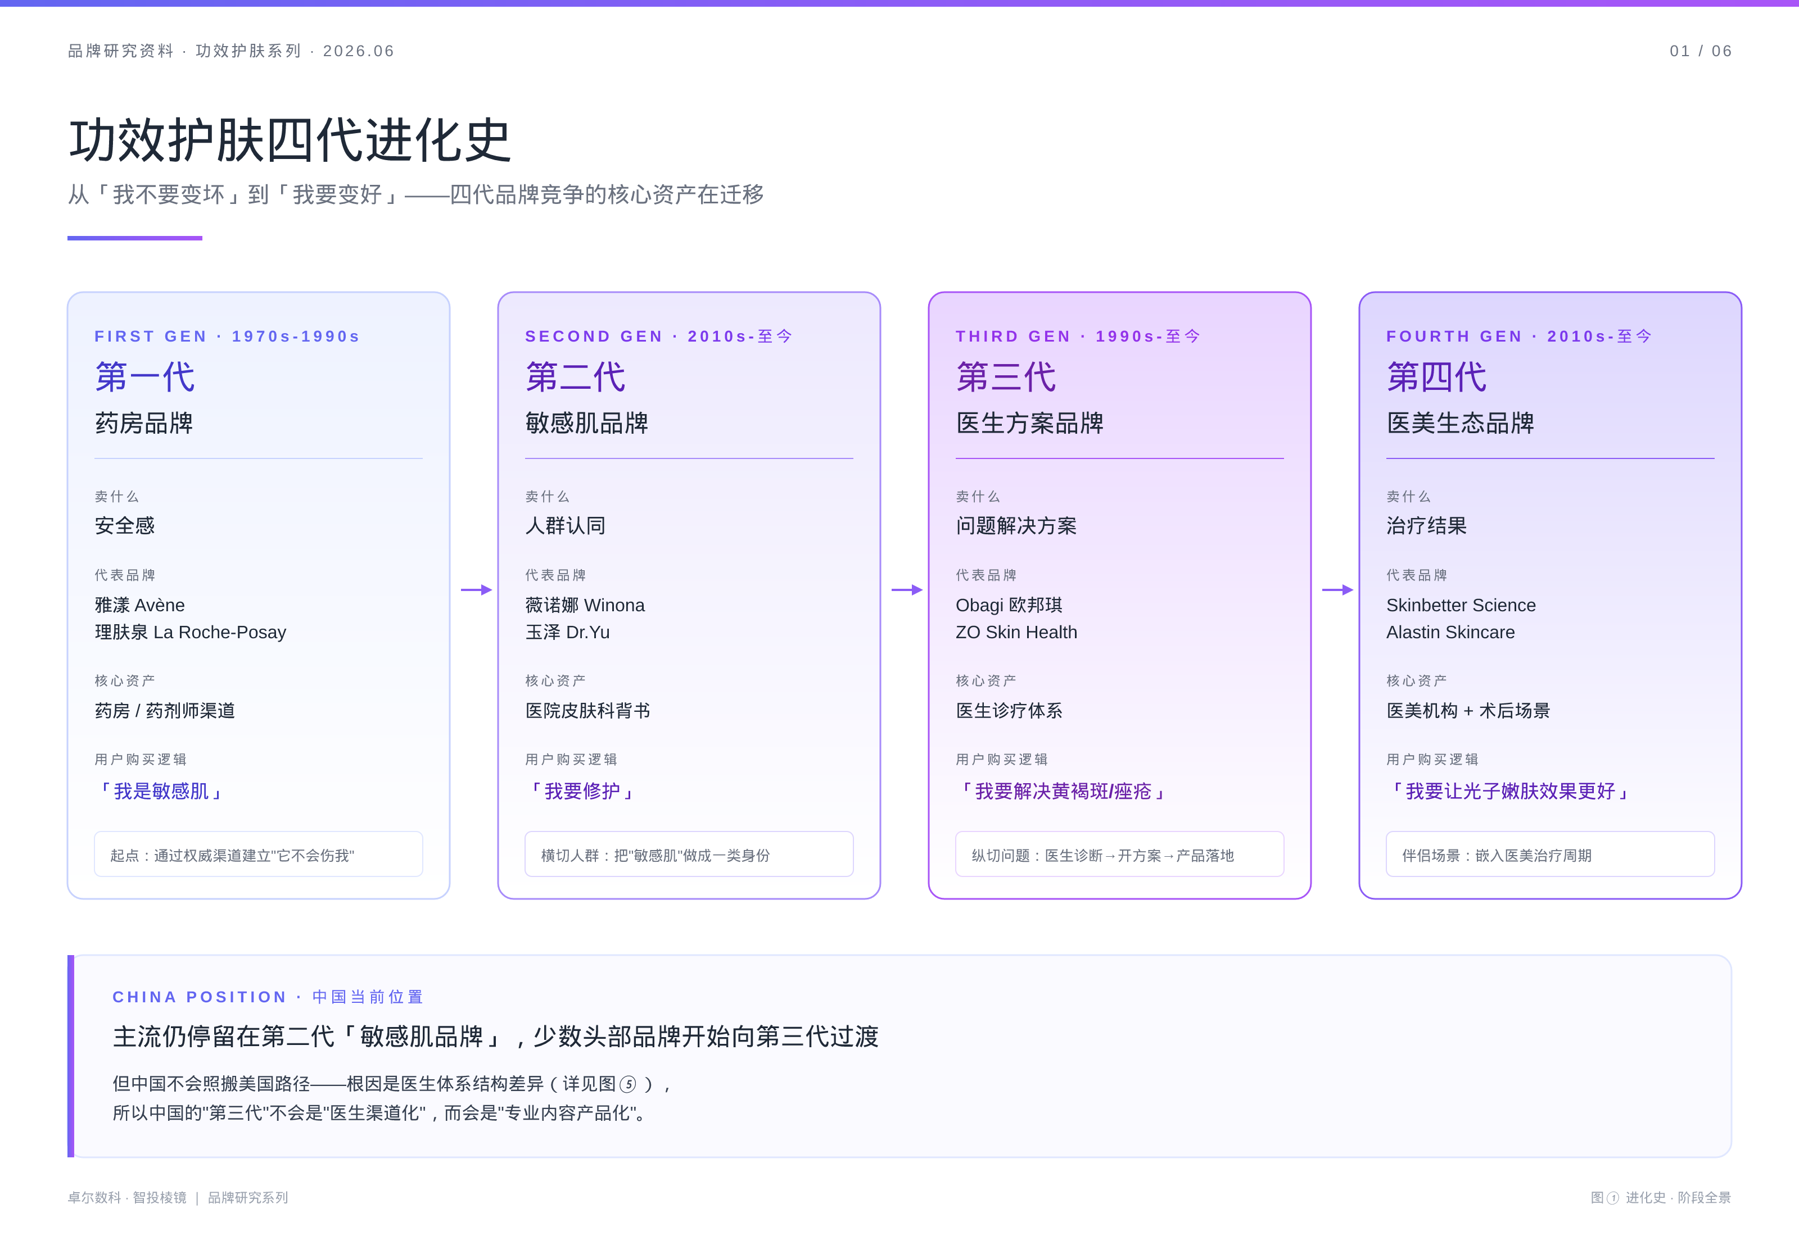Click the title 功效护肤四代进化史
This screenshot has width=1799, height=1236.
[290, 140]
